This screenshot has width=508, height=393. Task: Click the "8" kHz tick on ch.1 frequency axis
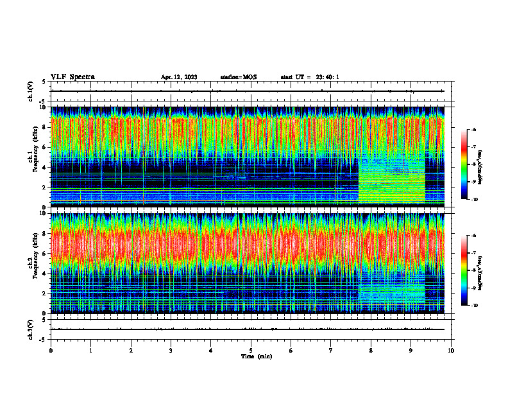[45, 127]
